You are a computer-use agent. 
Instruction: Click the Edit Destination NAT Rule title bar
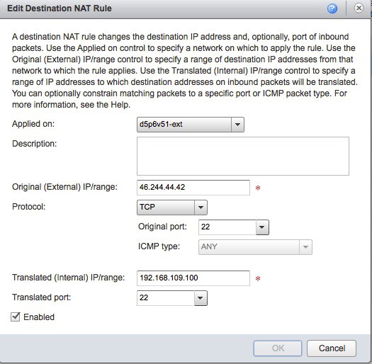(186, 8)
